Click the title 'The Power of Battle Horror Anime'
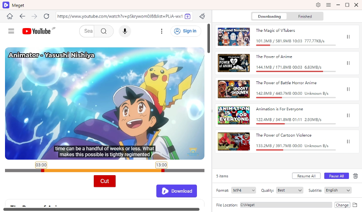 286,83
